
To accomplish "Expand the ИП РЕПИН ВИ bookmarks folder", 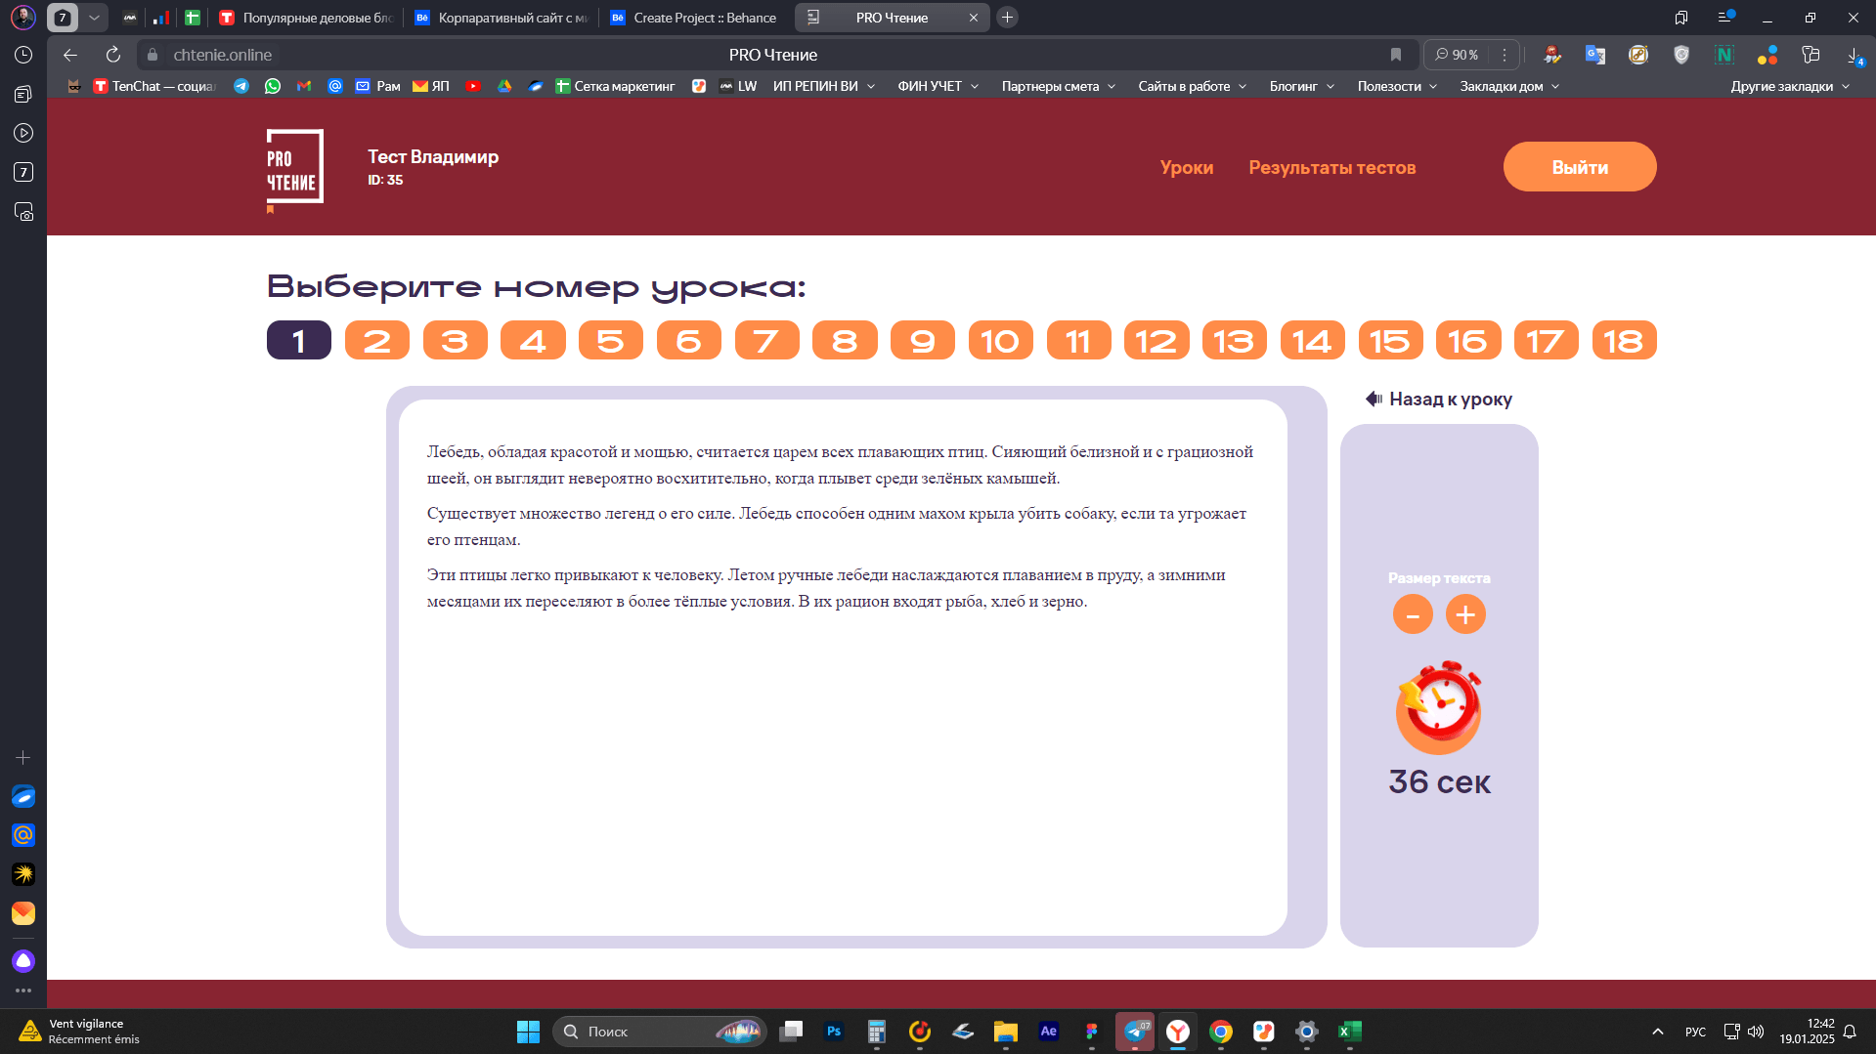I will (x=824, y=86).
